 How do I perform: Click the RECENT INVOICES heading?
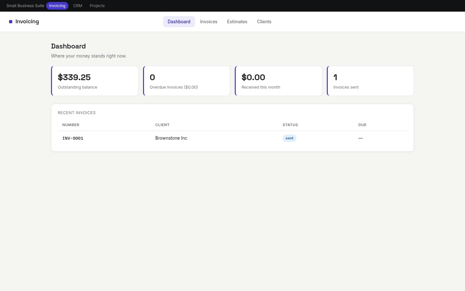(x=77, y=113)
